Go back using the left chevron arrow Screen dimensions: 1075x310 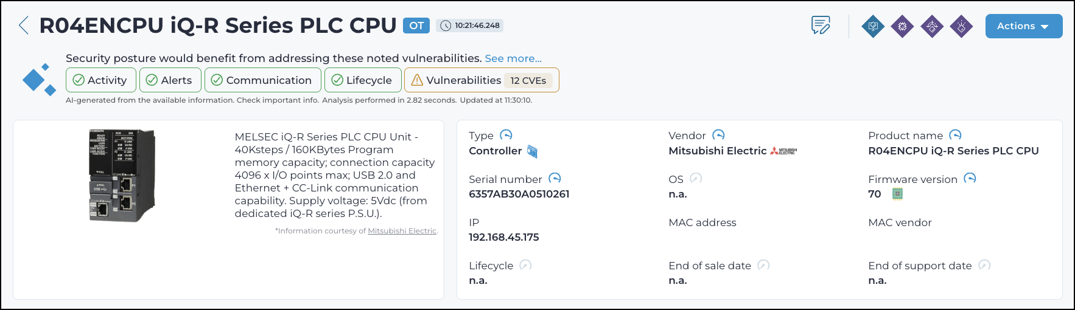point(24,26)
